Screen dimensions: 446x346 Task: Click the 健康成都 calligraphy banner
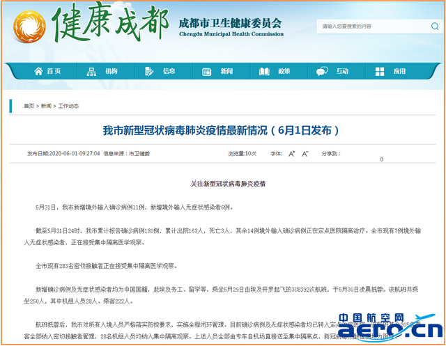110,23
